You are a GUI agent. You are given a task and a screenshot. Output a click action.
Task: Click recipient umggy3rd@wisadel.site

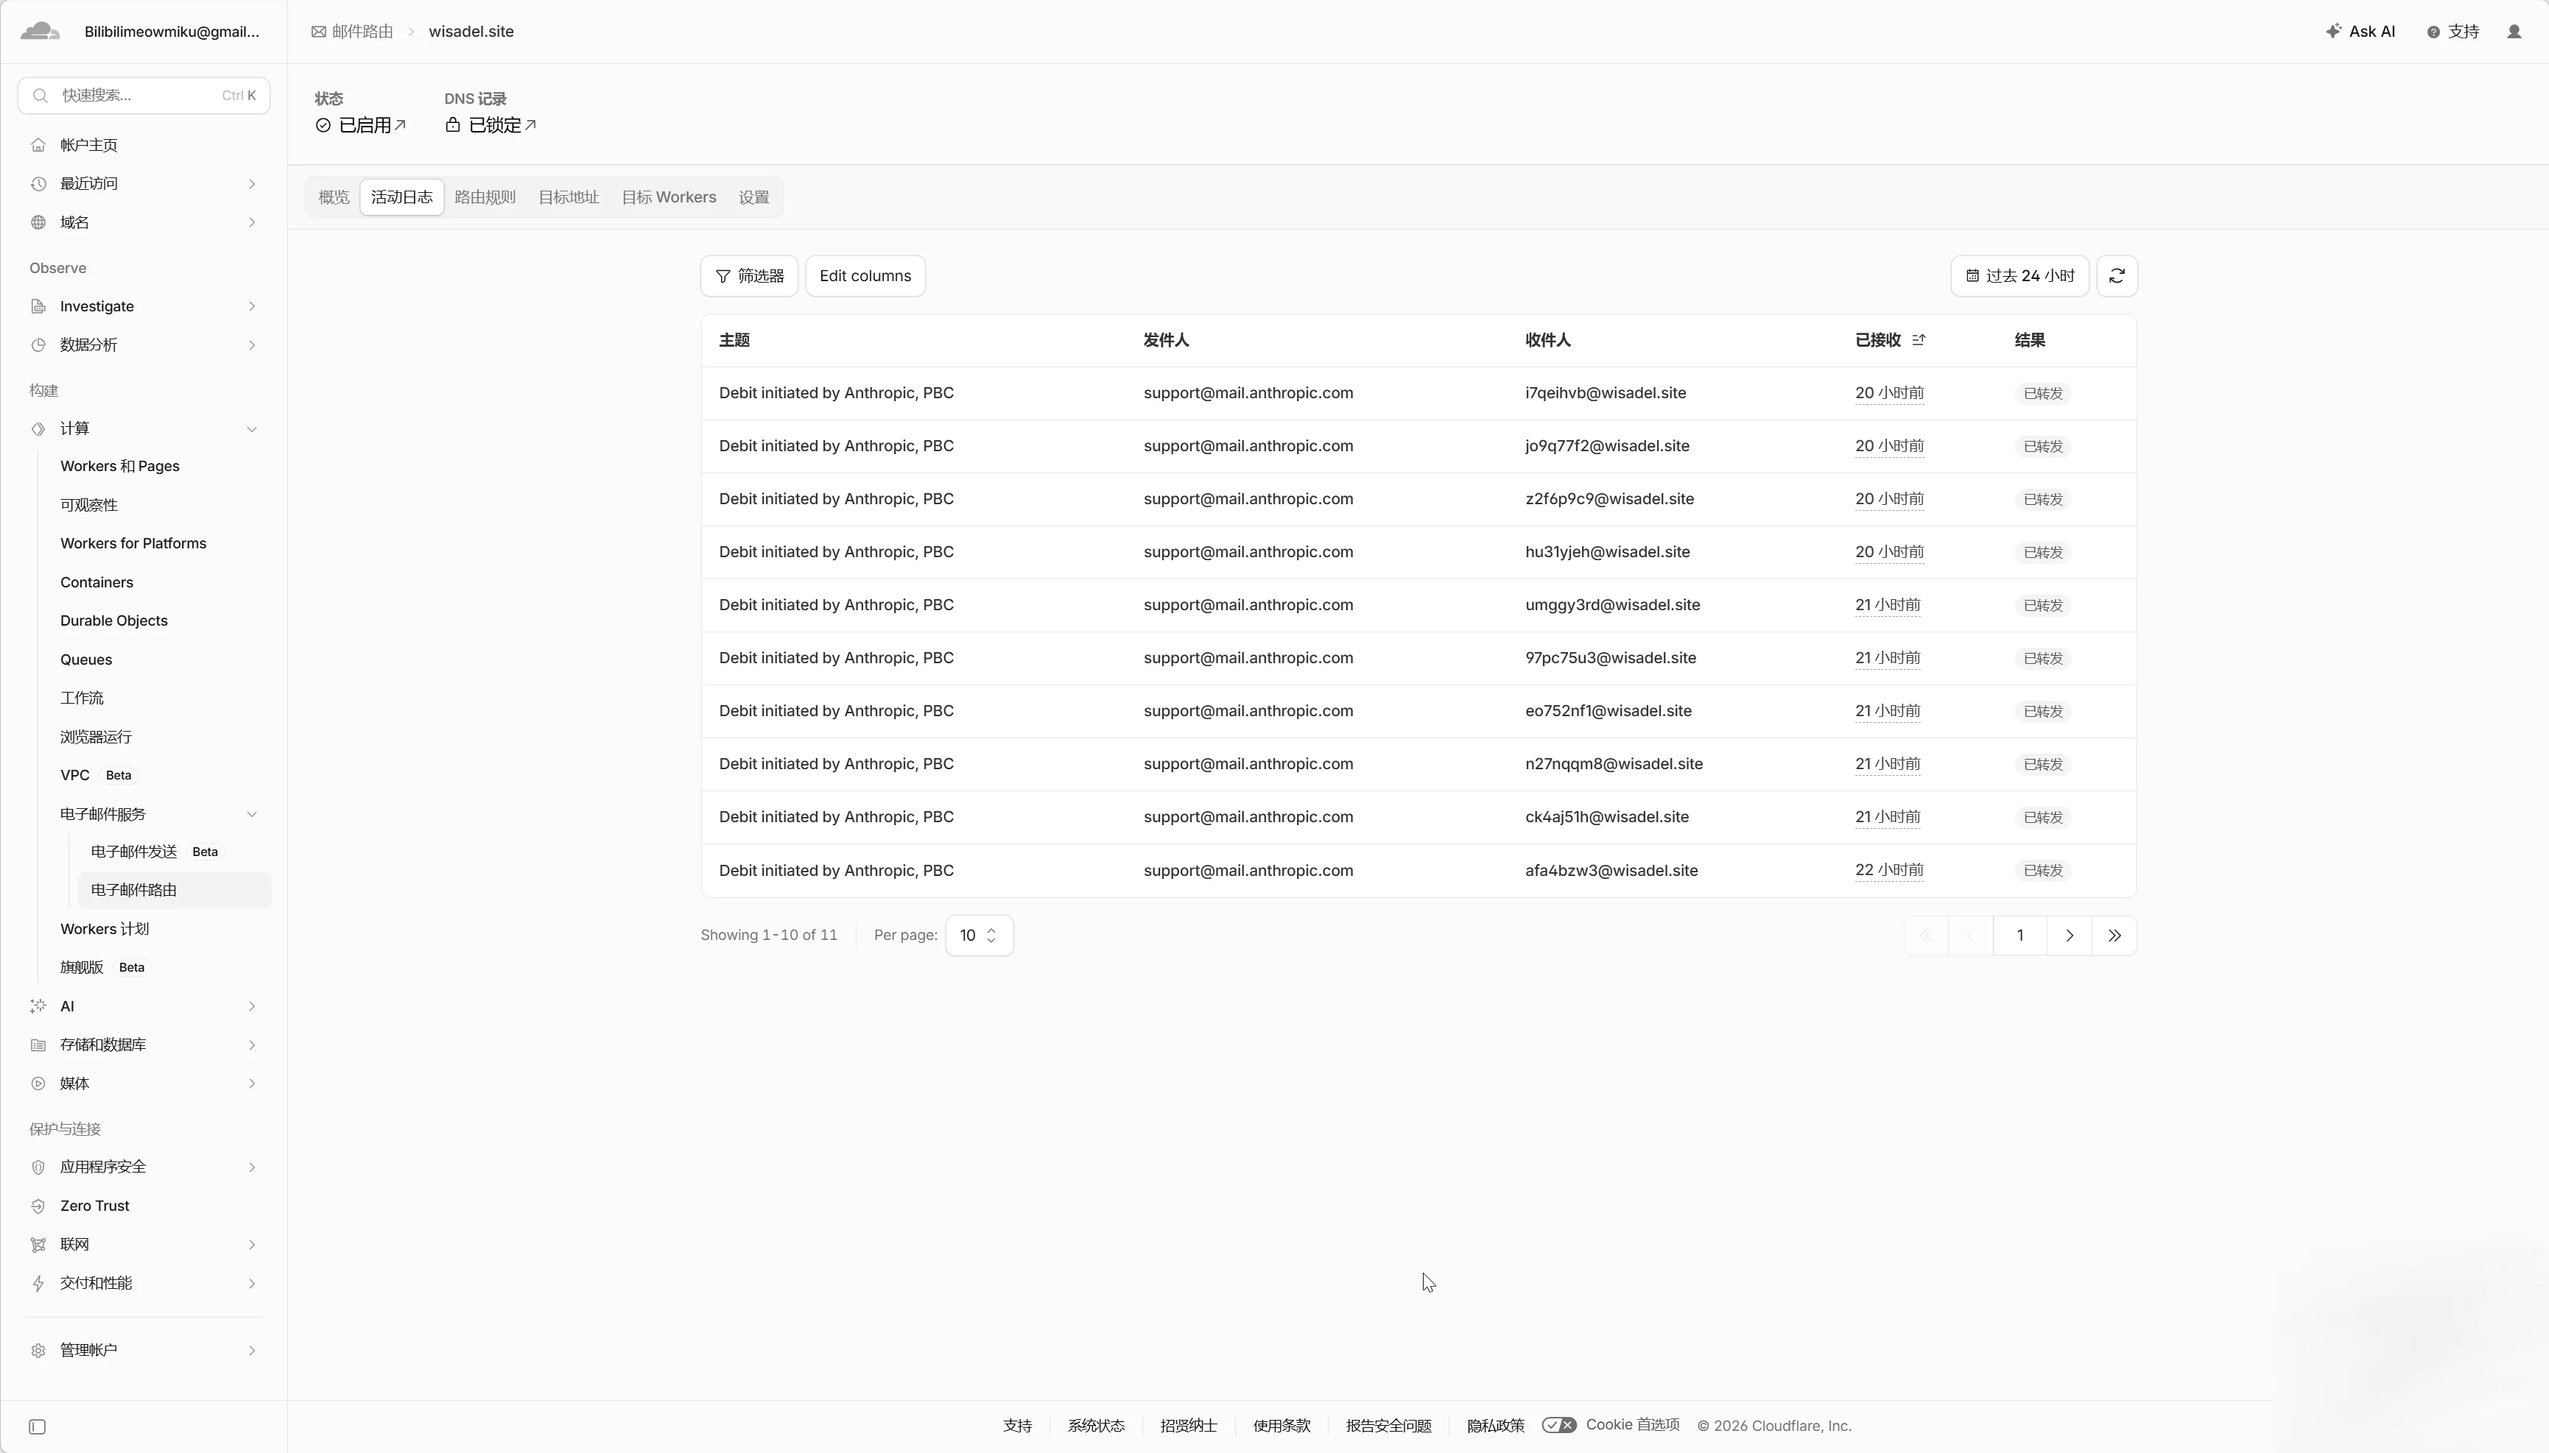[x=1612, y=605]
